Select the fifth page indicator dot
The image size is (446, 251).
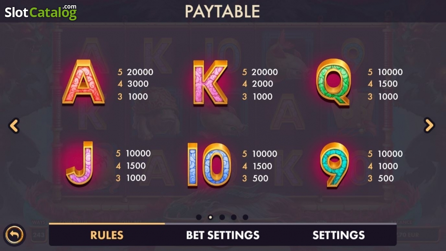tap(245, 217)
